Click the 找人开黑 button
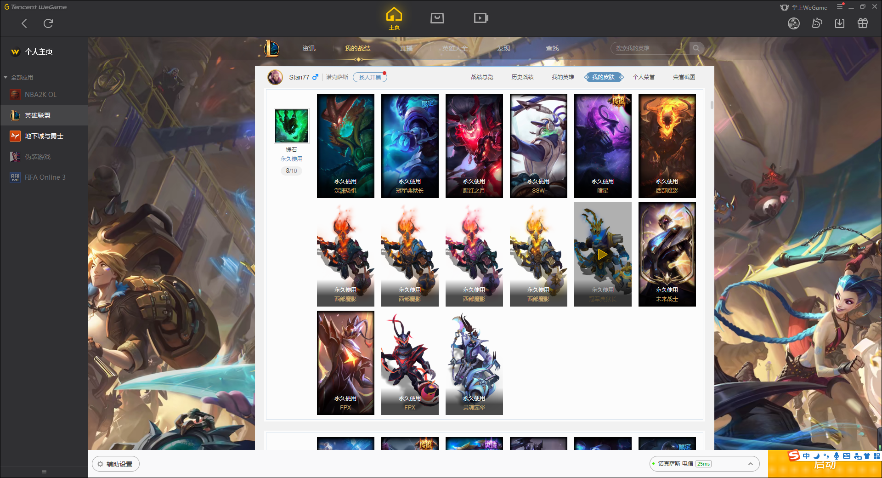 (x=370, y=77)
